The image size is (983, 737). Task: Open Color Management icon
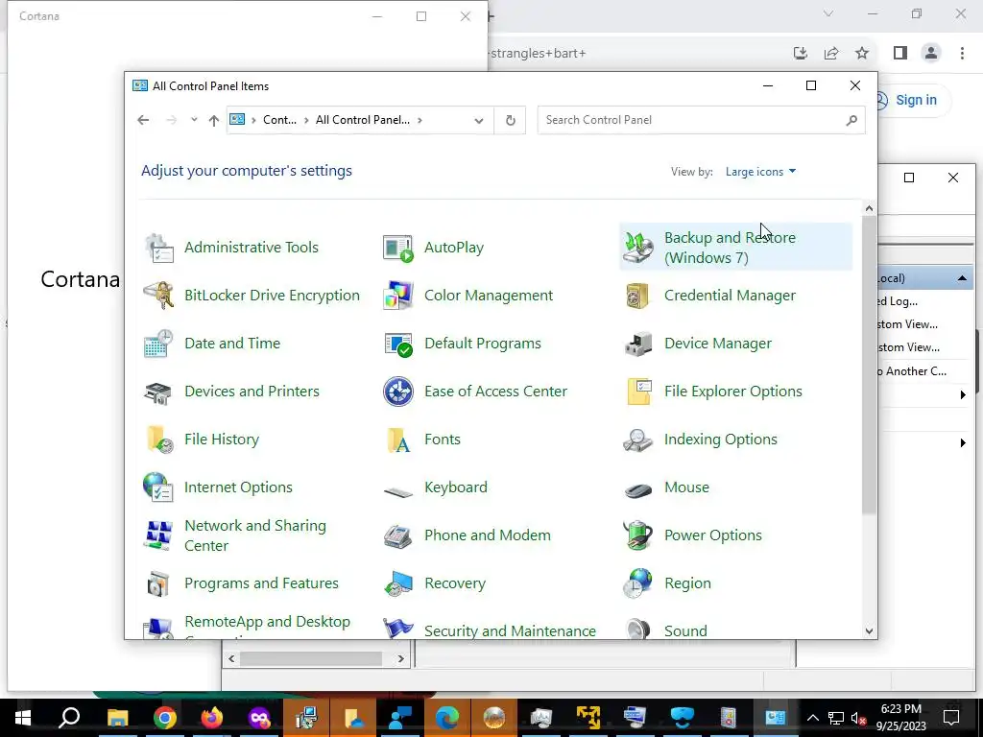[398, 296]
